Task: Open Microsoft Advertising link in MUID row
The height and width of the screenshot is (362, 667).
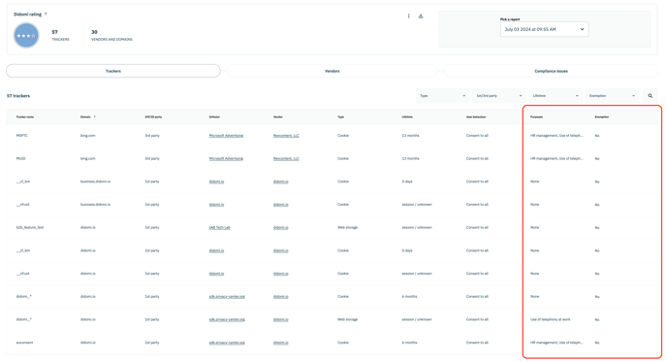Action: coord(226,158)
